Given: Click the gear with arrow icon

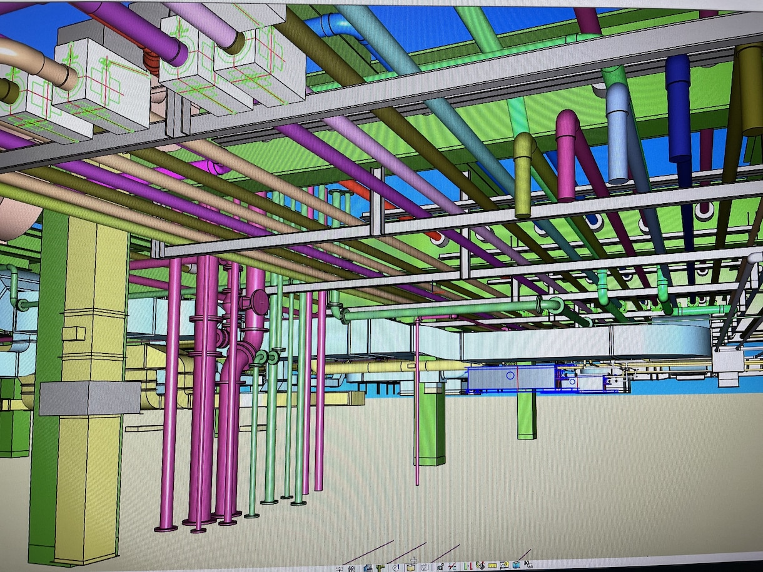Looking at the screenshot, I should pyautogui.click(x=440, y=567).
